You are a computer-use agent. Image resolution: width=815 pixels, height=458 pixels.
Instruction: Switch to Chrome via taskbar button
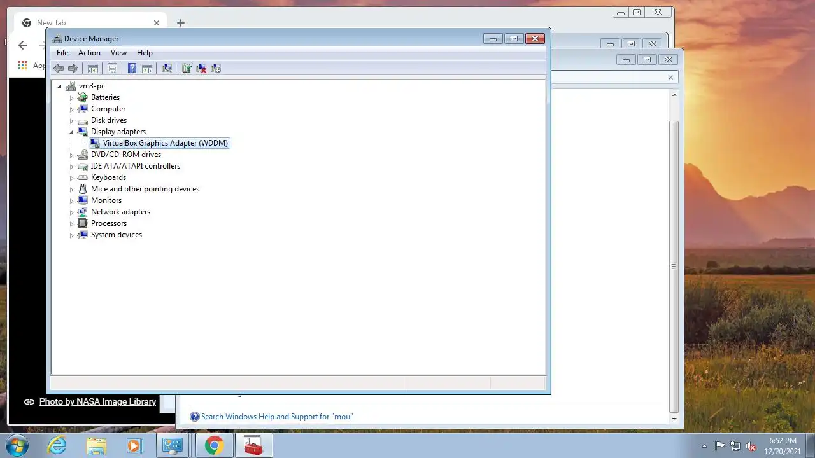click(214, 445)
